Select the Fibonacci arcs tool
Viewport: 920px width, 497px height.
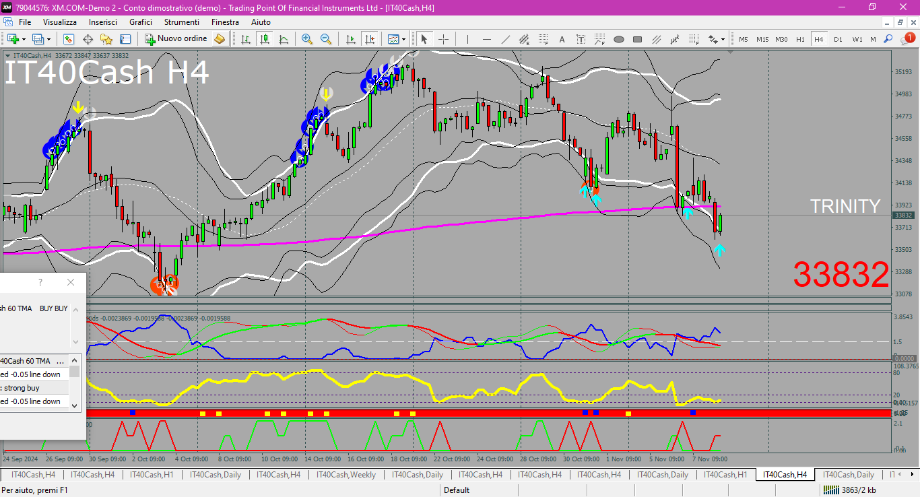(x=599, y=39)
